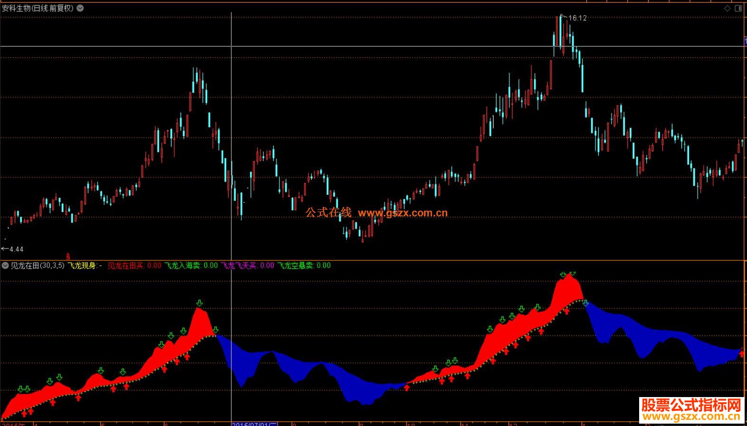
Task: Click the green 飞龙入海卖: 0.00 readout
Action: point(191,266)
